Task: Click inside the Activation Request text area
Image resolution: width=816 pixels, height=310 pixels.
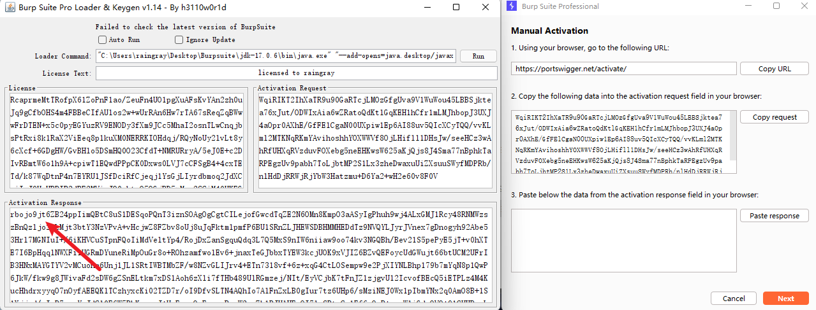Action: (x=375, y=141)
